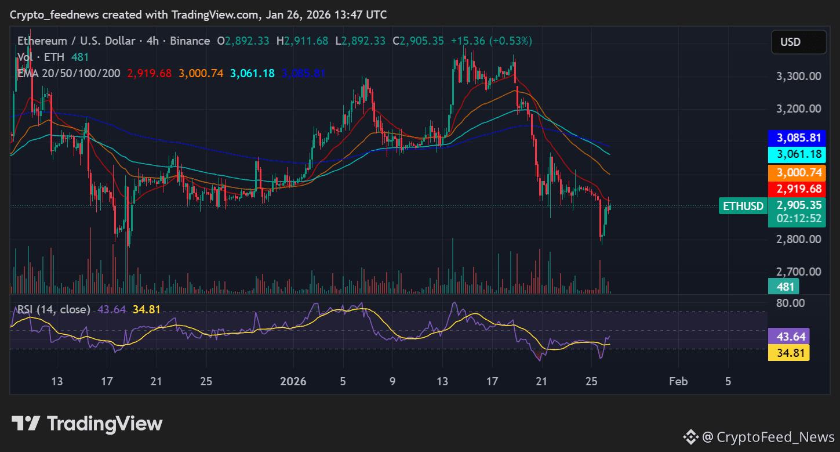Image resolution: width=840 pixels, height=452 pixels.
Task: Click the 2,700.00 price-axis label
Action: (x=799, y=272)
